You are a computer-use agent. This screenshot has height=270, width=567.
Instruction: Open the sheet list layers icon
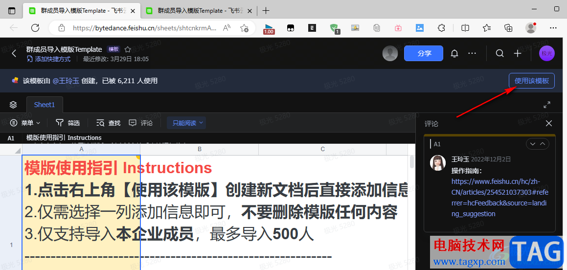pos(13,105)
